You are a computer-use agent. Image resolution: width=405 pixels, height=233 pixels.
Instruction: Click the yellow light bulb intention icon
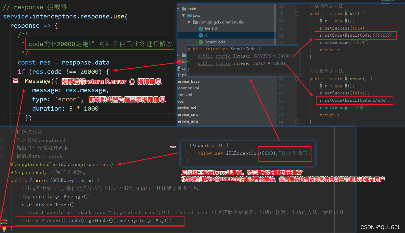tap(4, 229)
